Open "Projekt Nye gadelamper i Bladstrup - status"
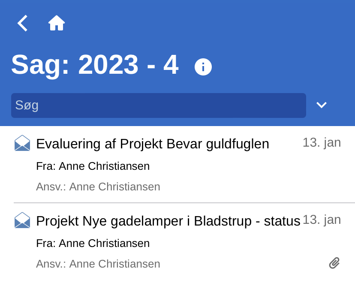This screenshot has width=355, height=283. click(x=168, y=221)
